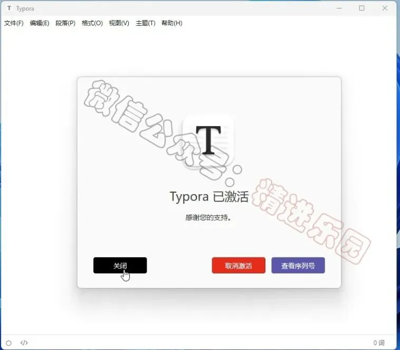Click the Typora T logo in dialog

(208, 140)
